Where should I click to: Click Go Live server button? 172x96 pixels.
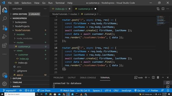coord(139,90)
